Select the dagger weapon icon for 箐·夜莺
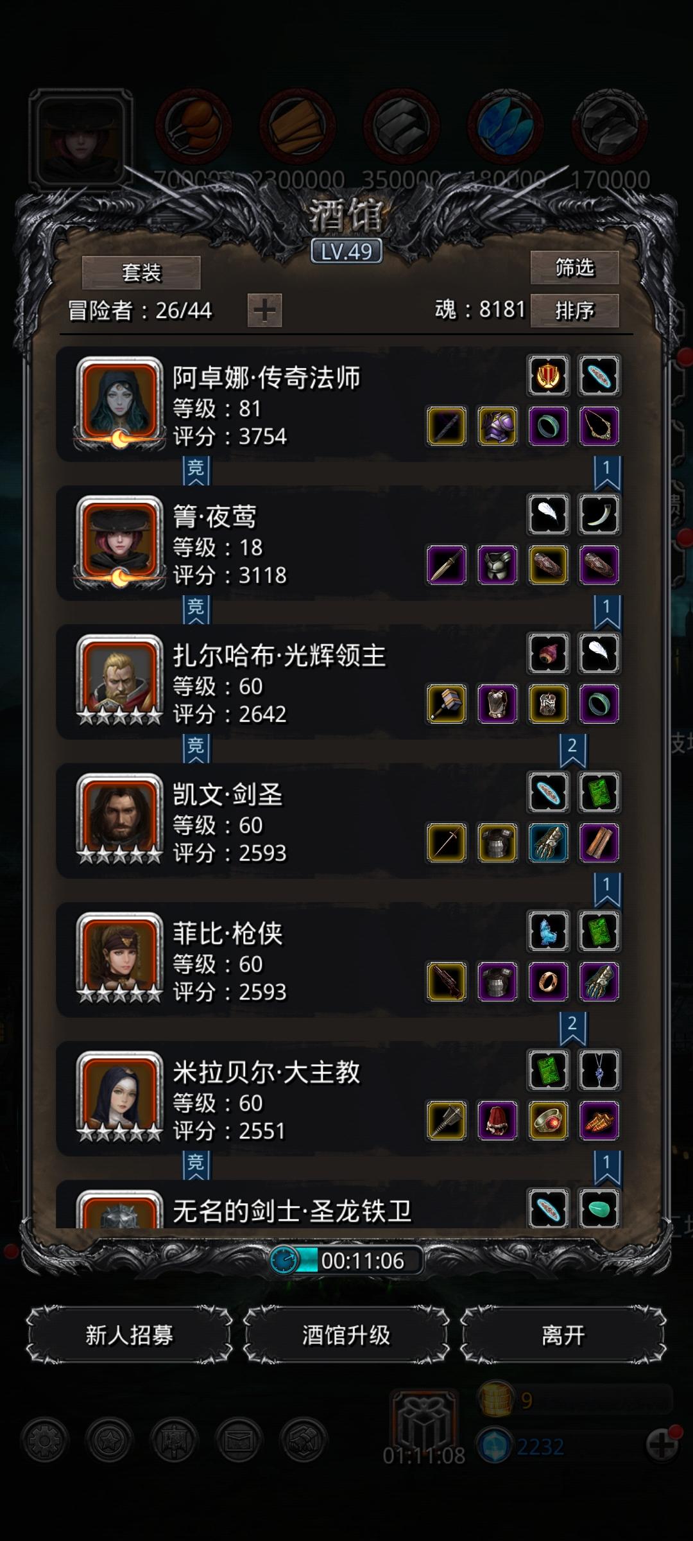 pyautogui.click(x=447, y=564)
